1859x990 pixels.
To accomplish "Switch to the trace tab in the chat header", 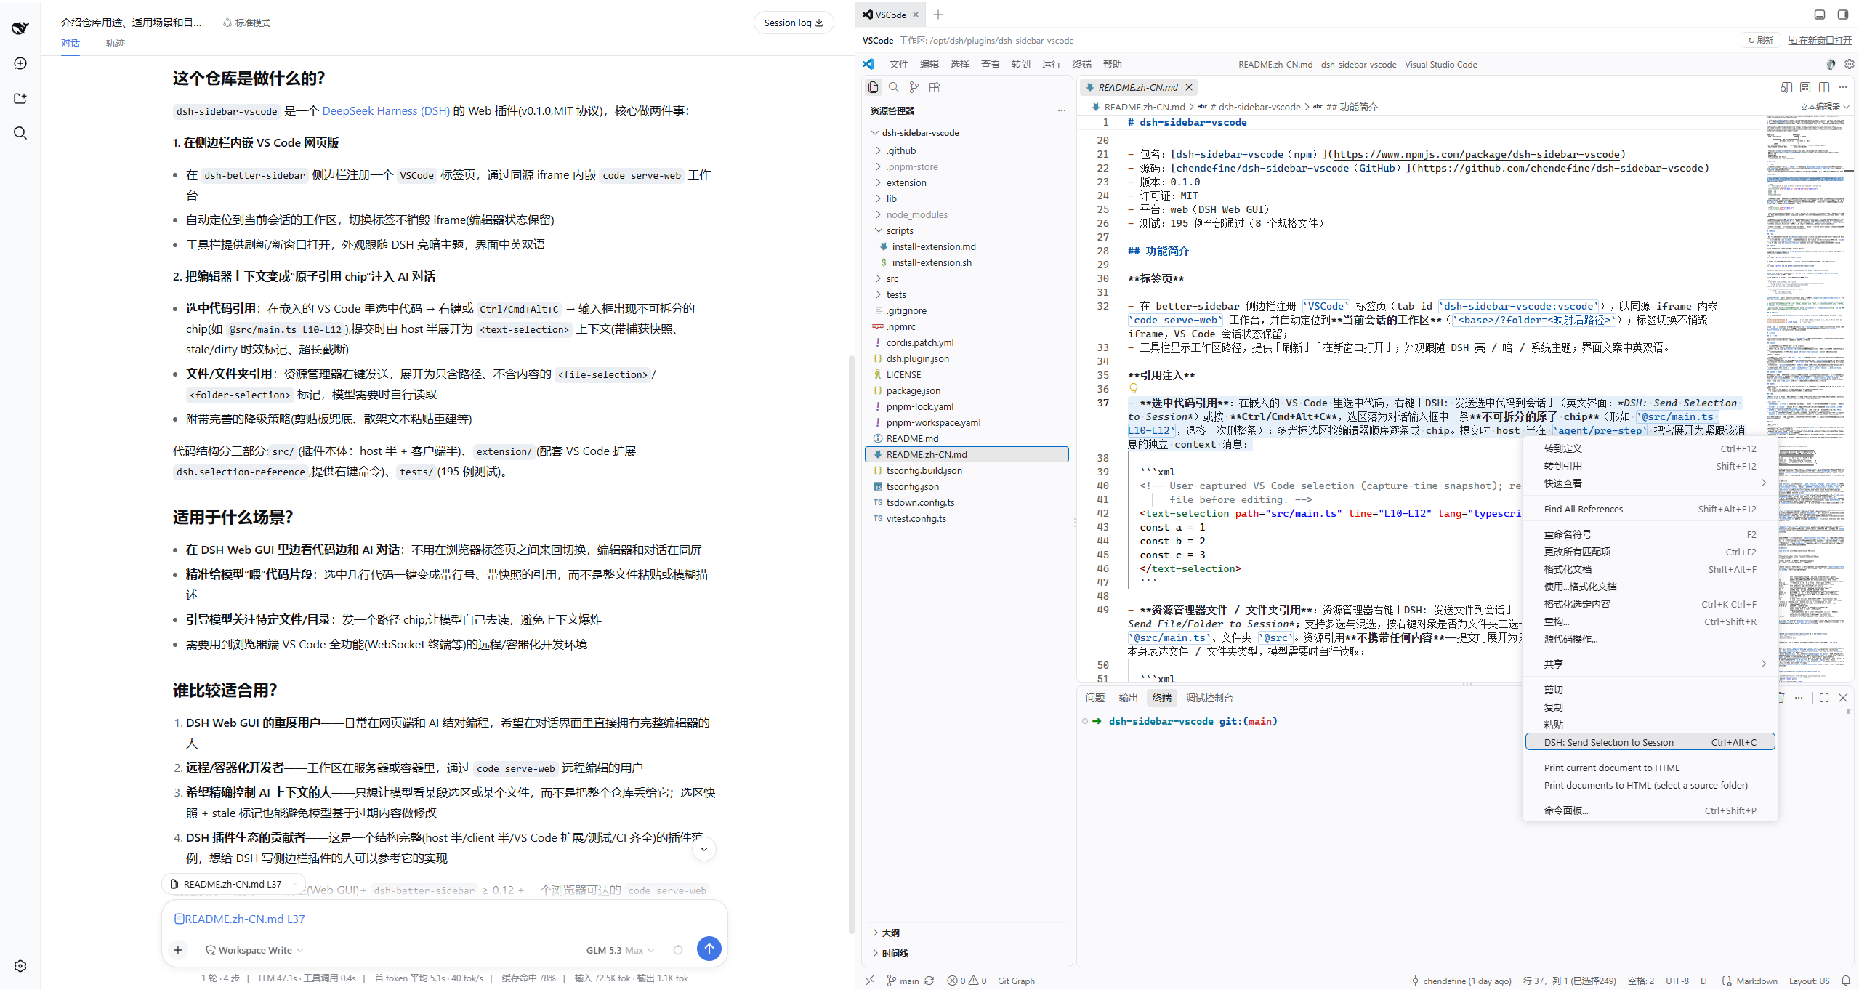I will (115, 43).
